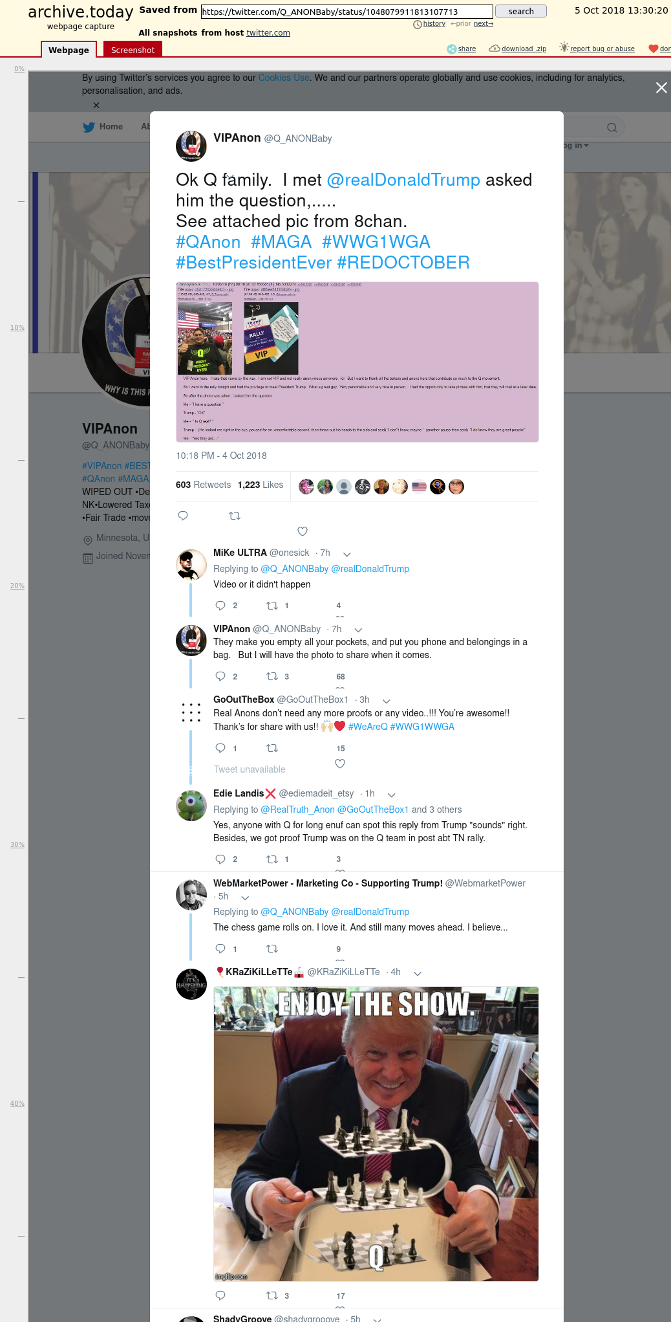Click the archive.today share icon link

pyautogui.click(x=461, y=49)
